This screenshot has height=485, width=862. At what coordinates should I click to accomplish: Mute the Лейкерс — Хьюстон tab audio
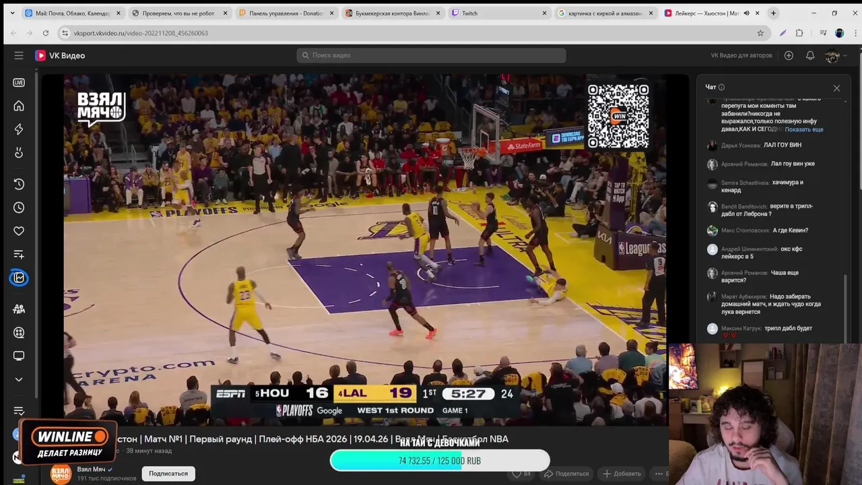pos(746,13)
